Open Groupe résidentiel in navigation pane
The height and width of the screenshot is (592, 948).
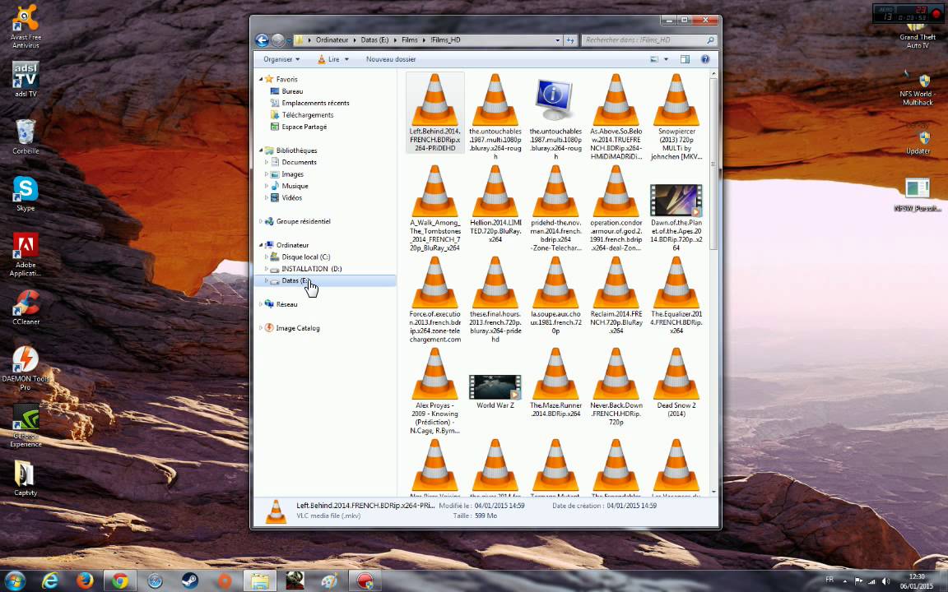(x=303, y=221)
